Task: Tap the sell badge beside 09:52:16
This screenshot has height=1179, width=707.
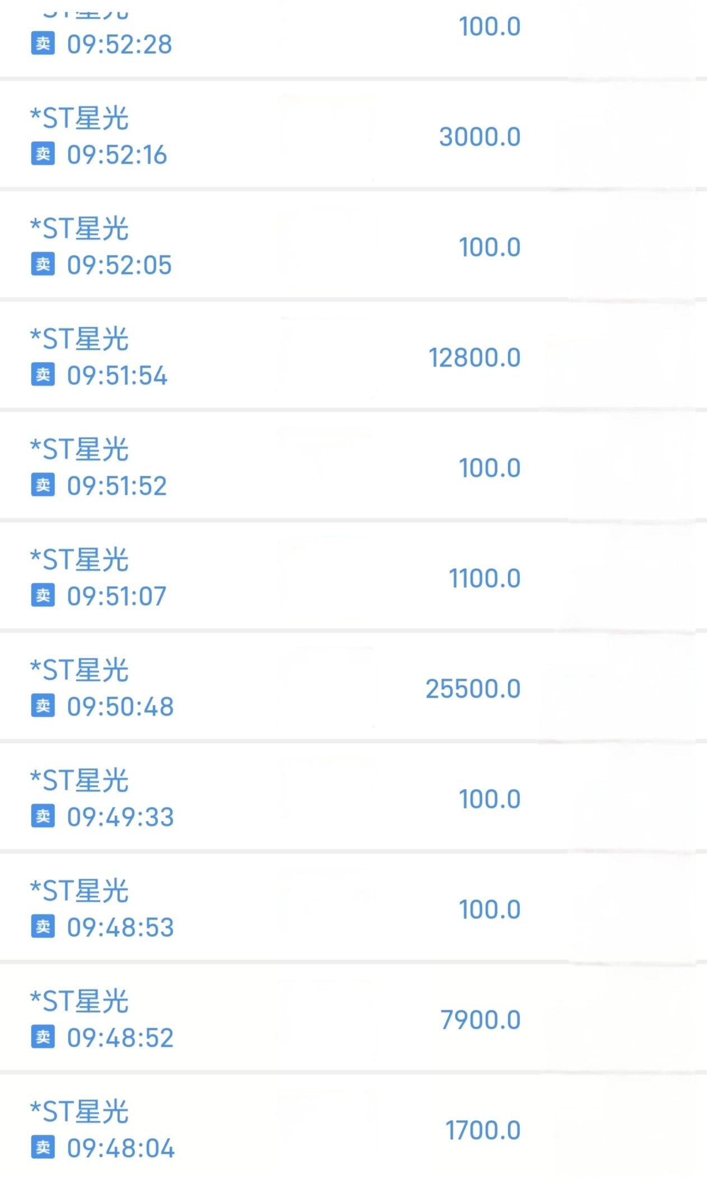Action: (x=43, y=154)
